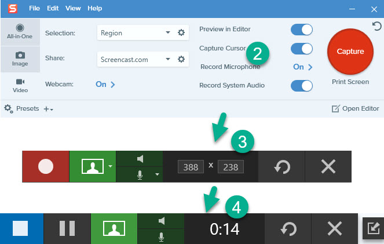
Task: Open the File menu
Action: 34,8
